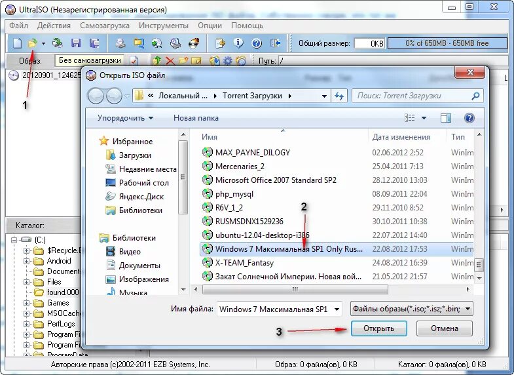Open the Самозагрузка menu
Image resolution: width=514 pixels, height=375 pixels.
(x=105, y=26)
